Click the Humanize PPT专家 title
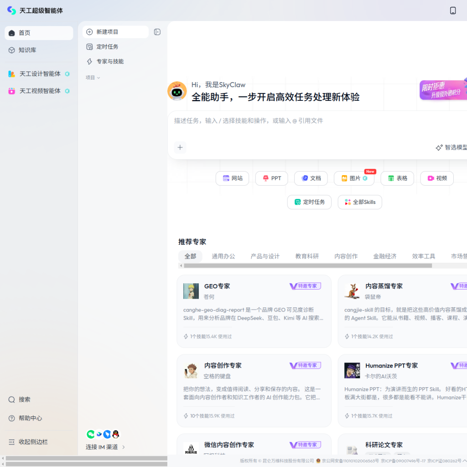 click(x=391, y=365)
